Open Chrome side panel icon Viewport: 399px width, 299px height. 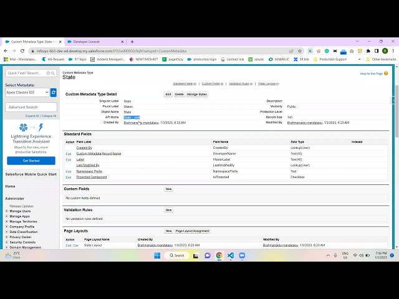377,51
